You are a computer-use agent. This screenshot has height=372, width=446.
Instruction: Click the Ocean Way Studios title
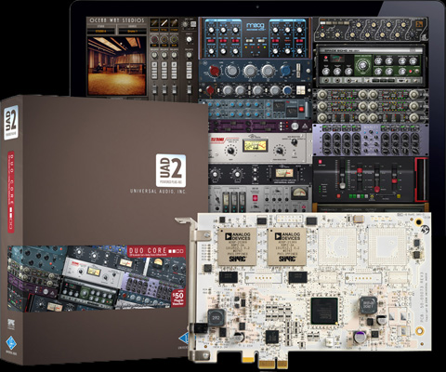click(117, 20)
